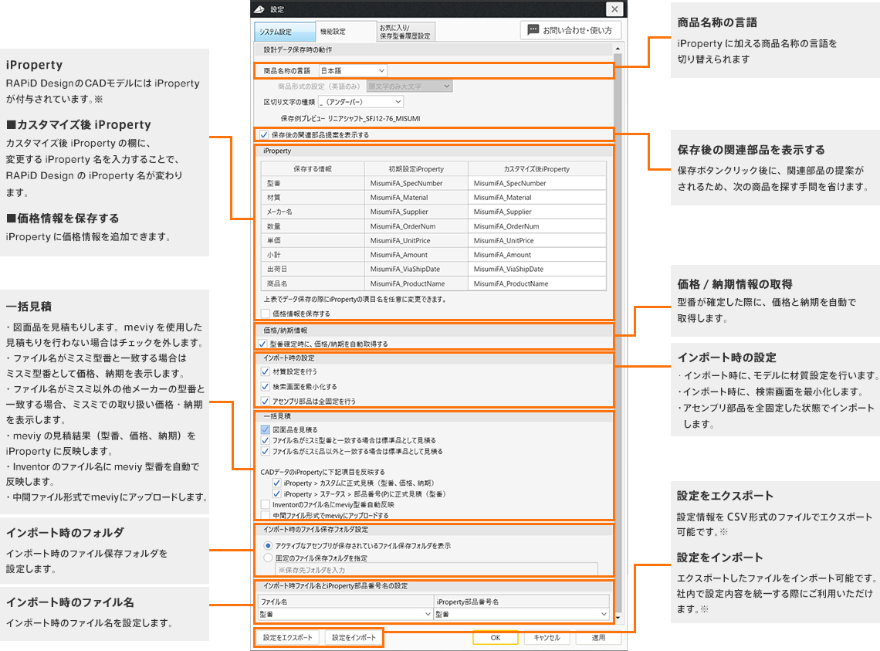Open the ファイル名 dropdown set to 型番
Image resolution: width=880 pixels, height=651 pixels.
pyautogui.click(x=345, y=614)
